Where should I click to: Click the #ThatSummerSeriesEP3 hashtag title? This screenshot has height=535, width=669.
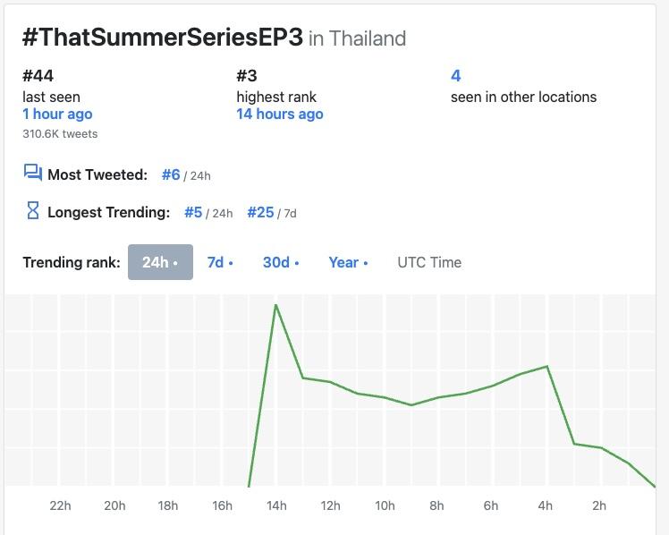point(163,38)
